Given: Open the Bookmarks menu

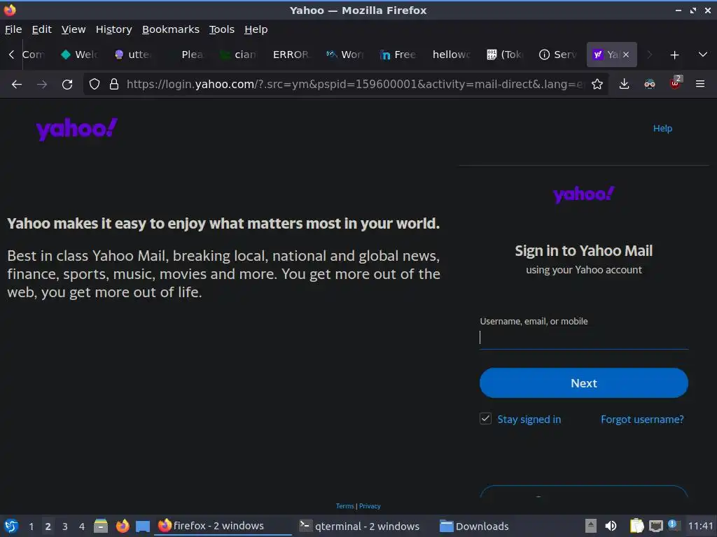Looking at the screenshot, I should pyautogui.click(x=171, y=29).
